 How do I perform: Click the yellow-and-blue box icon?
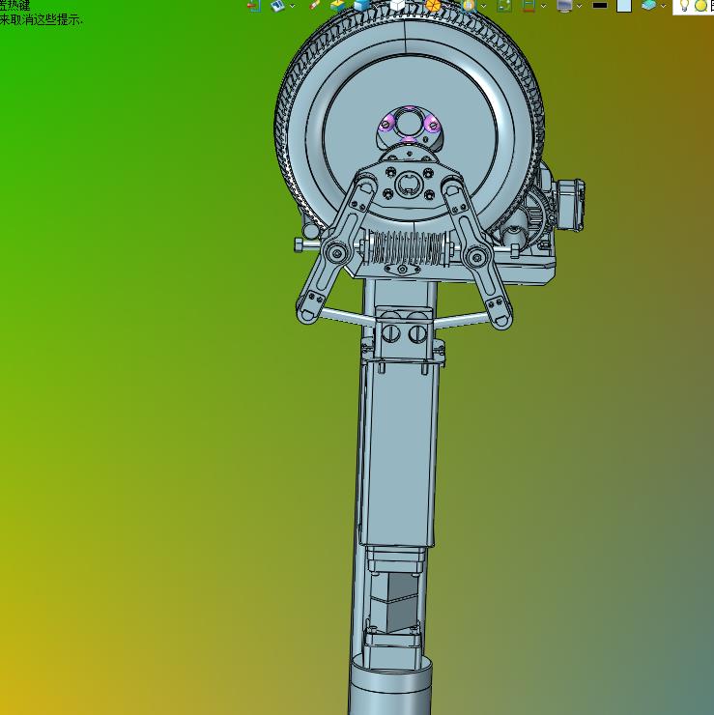337,6
